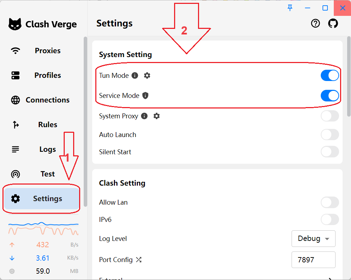The height and width of the screenshot is (280, 351).
Task: Click the Tun Mode info icon
Action: tap(135, 75)
